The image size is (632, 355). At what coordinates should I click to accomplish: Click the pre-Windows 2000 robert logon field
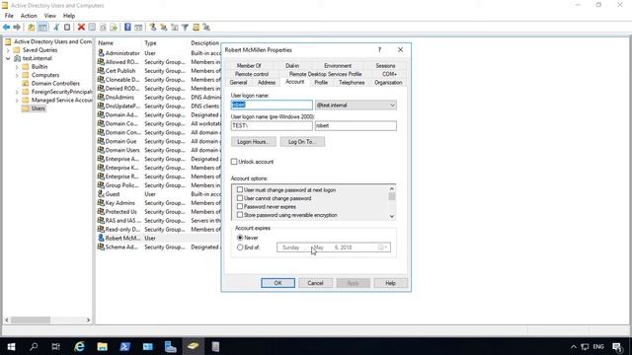pyautogui.click(x=355, y=126)
